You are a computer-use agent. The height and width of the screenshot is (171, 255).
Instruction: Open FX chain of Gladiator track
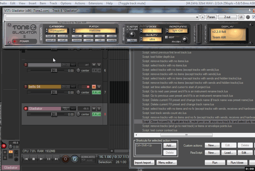pyautogui.click(x=95, y=114)
